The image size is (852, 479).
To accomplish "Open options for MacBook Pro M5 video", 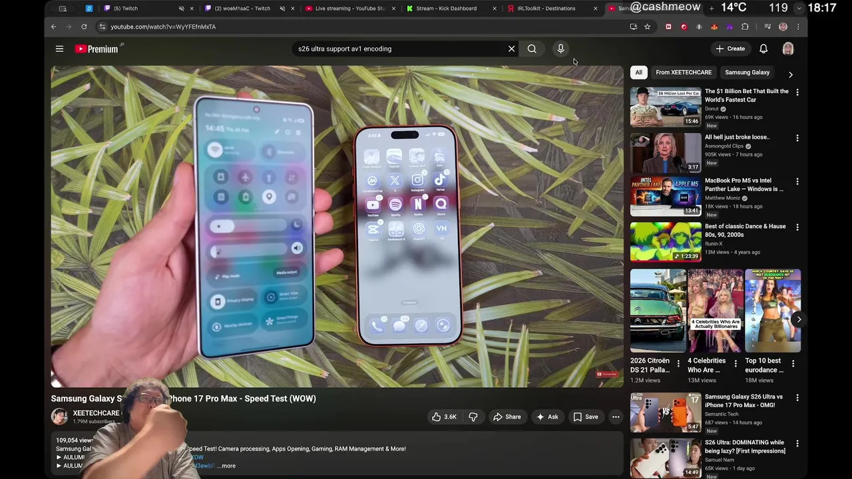I will pos(797,182).
